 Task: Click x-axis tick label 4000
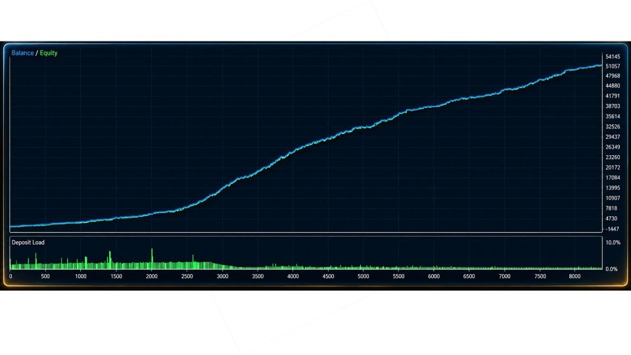coord(293,277)
